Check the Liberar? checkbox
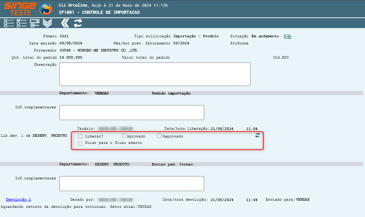 pyautogui.click(x=80, y=136)
